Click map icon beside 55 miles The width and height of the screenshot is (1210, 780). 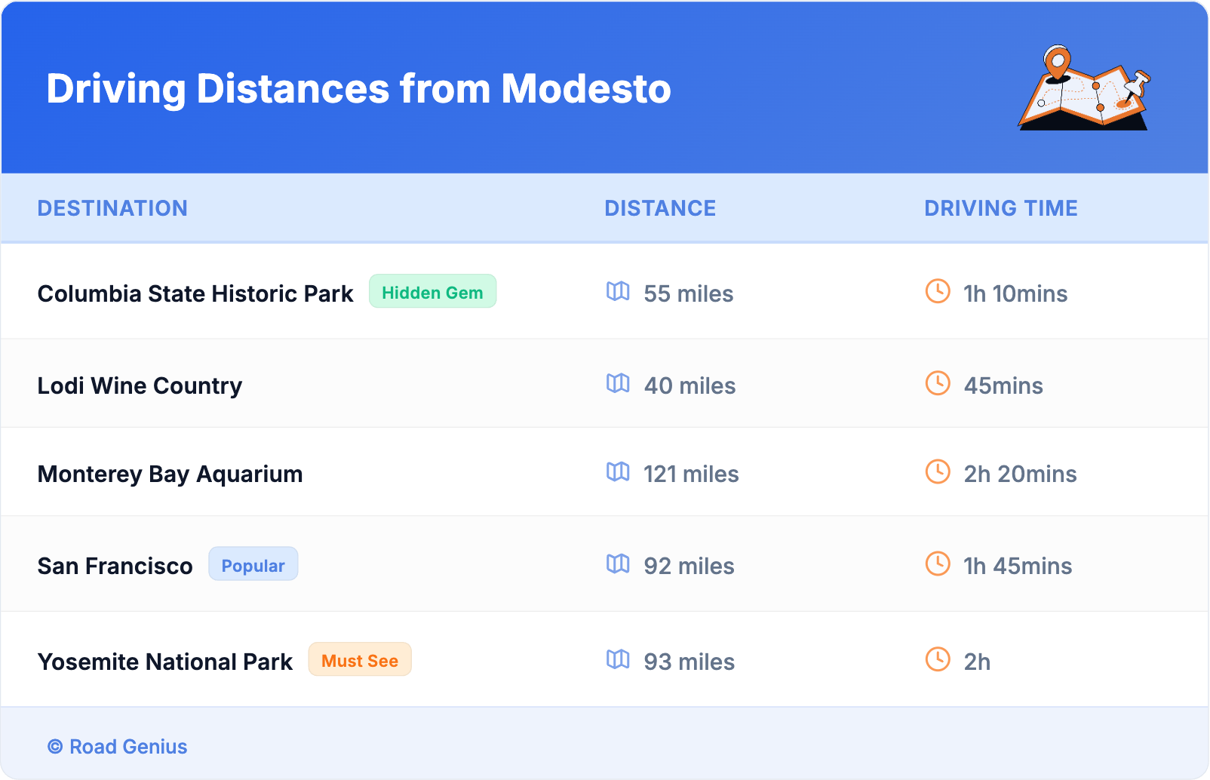pos(618,291)
